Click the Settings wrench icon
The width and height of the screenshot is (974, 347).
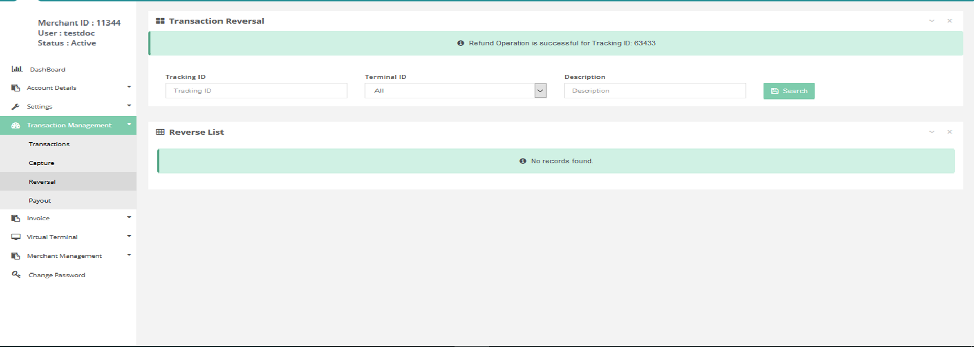tap(16, 107)
